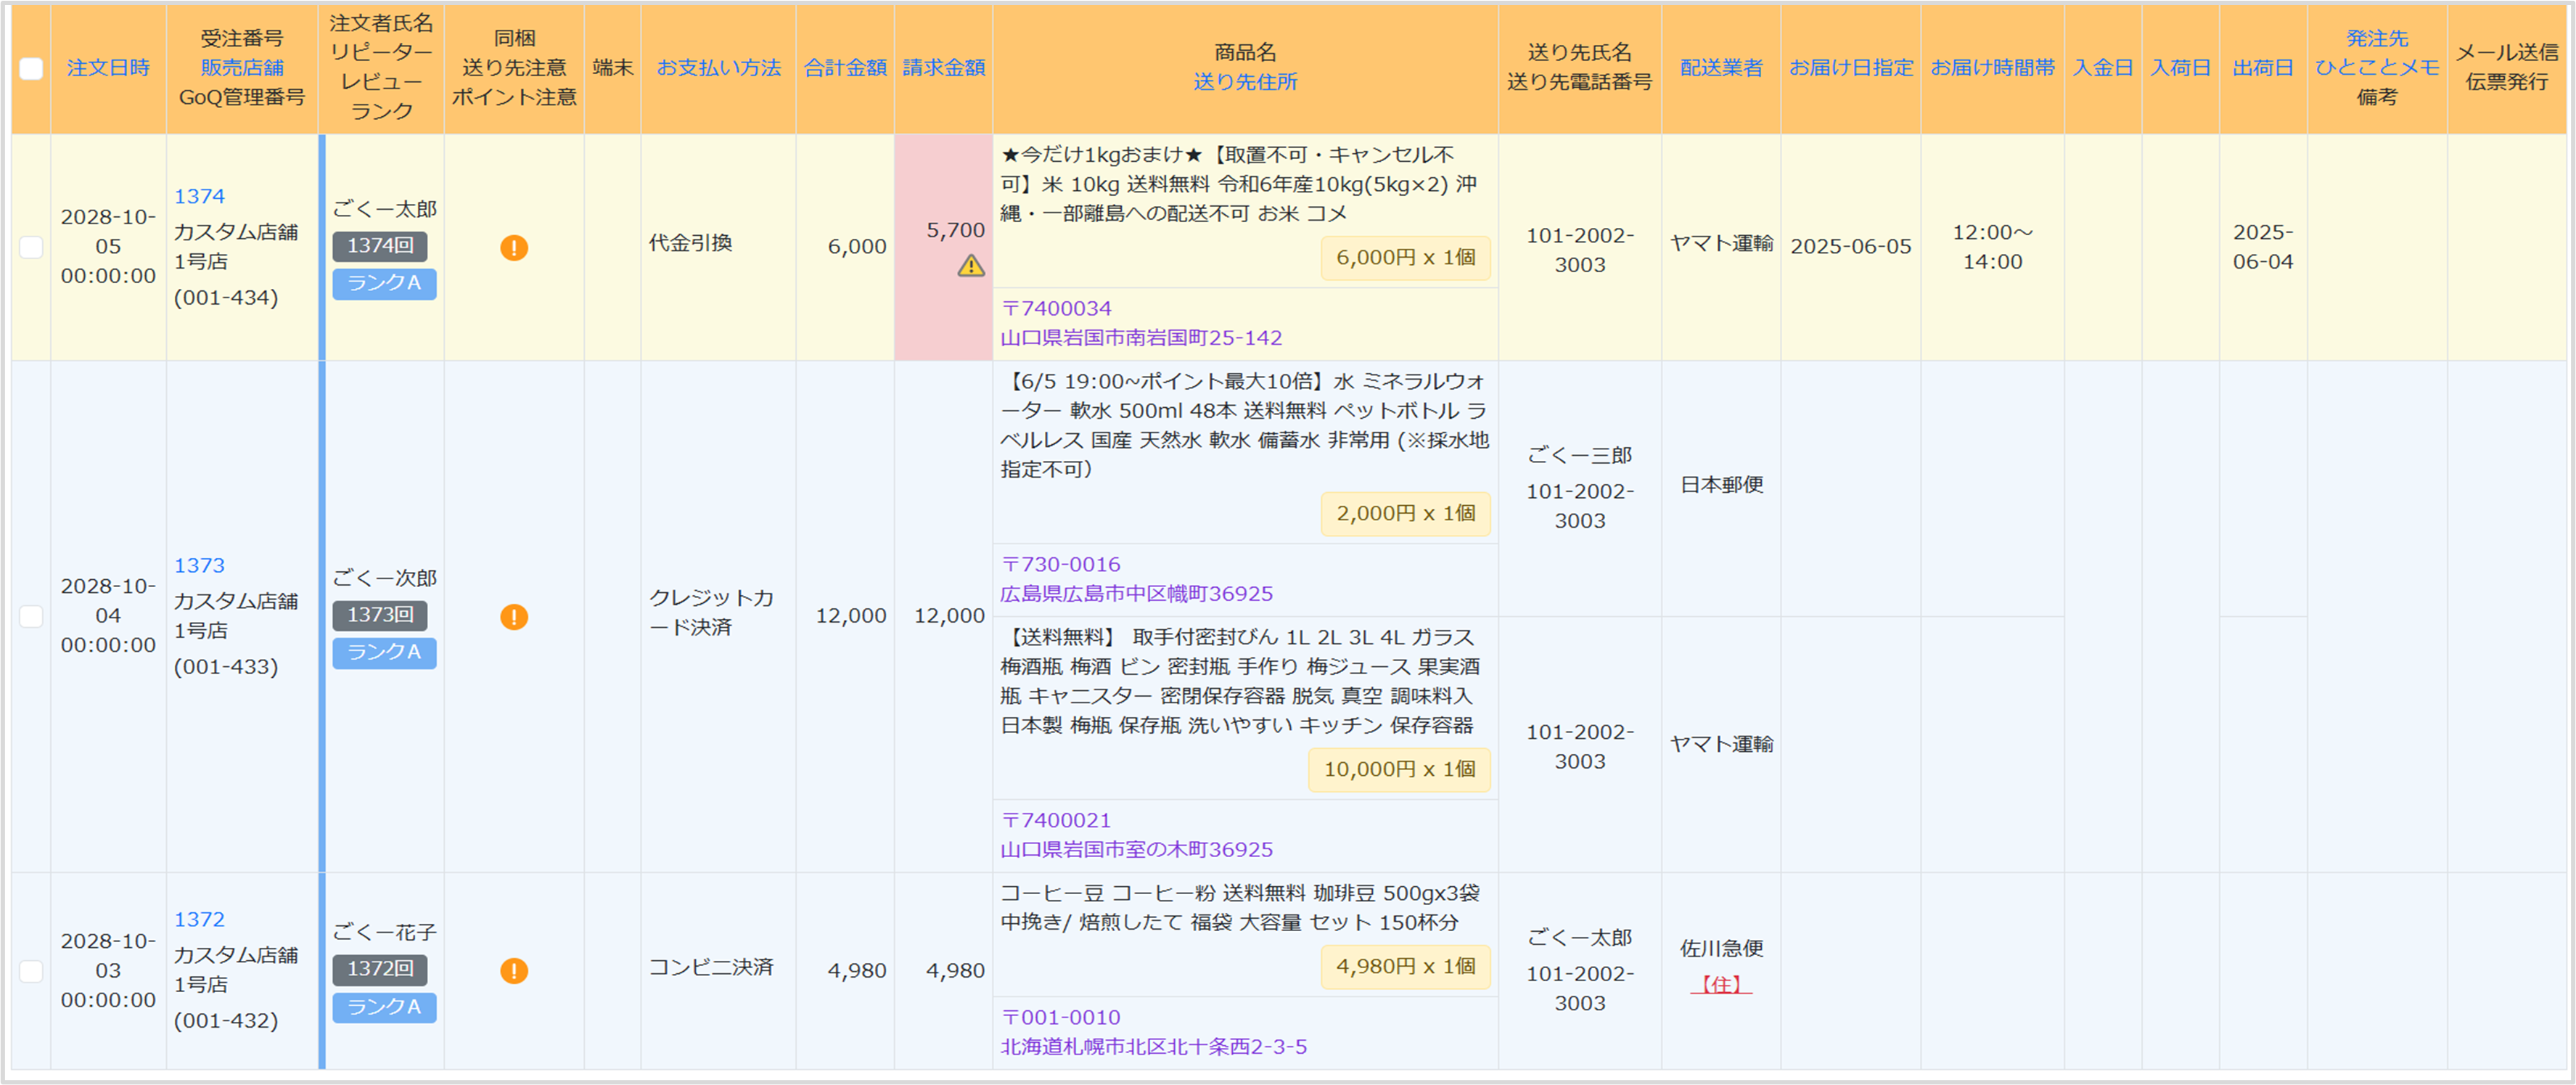The width and height of the screenshot is (2576, 1085).
Task: Click the ランクA badge for ごくー太郎
Action: pos(384,284)
